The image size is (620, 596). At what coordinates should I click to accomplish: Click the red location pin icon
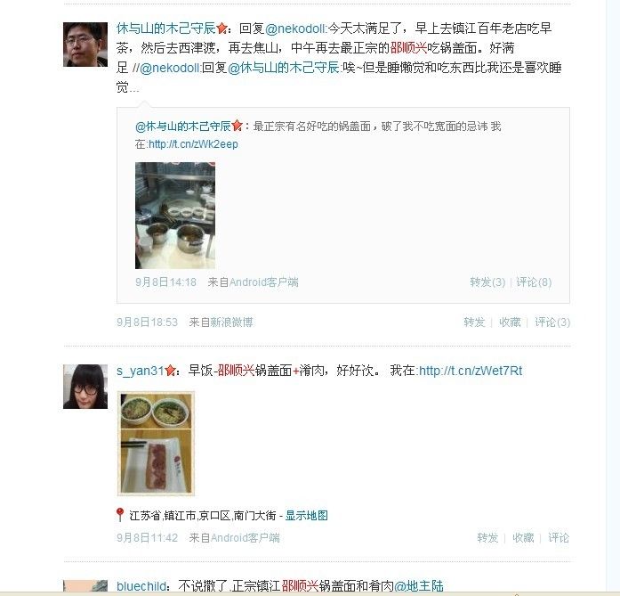point(120,515)
